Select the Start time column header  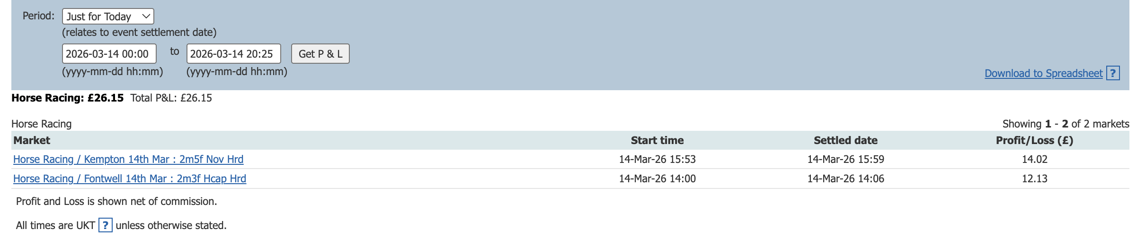[657, 140]
